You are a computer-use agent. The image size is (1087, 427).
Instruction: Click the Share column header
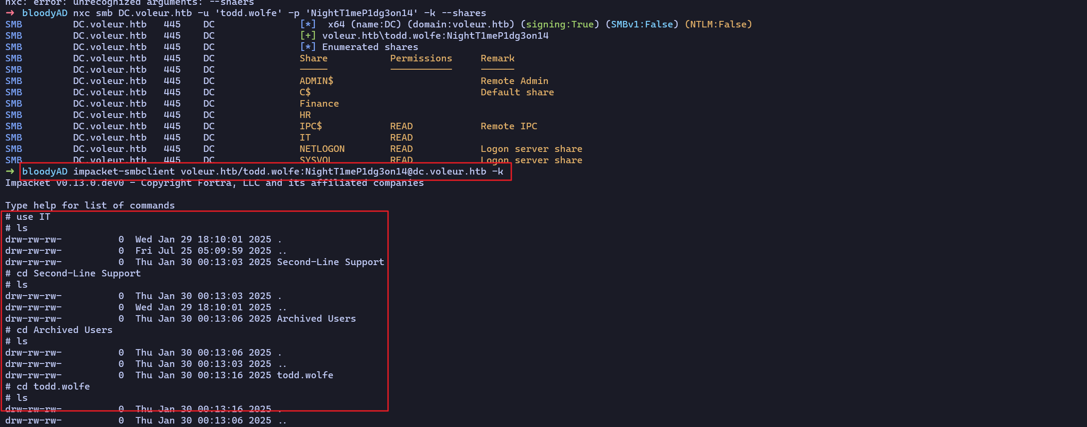click(x=313, y=58)
